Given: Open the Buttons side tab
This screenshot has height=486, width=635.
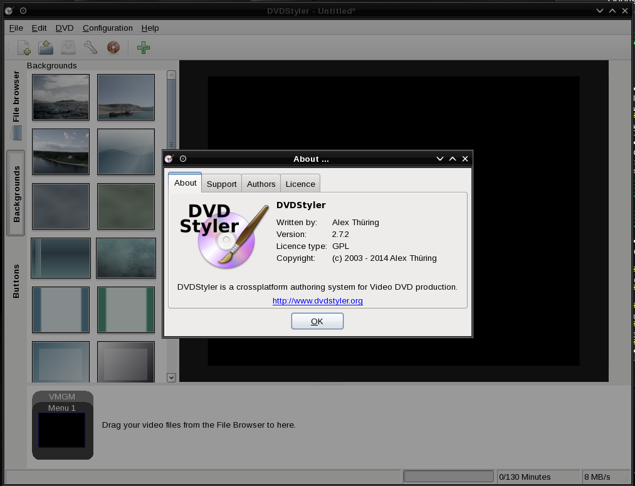Looking at the screenshot, I should click(x=16, y=281).
